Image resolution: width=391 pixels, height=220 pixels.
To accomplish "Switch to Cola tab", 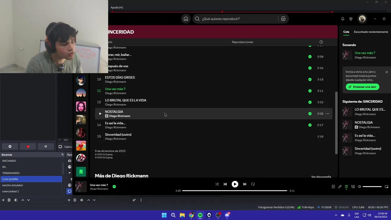I will tap(346, 32).
